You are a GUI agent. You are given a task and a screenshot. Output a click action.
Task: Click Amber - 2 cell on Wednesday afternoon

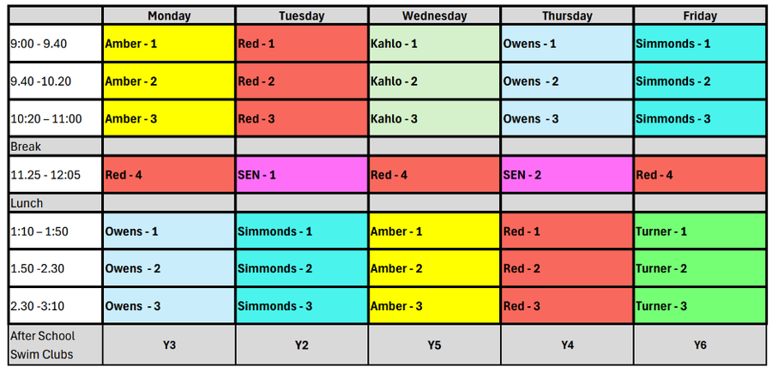[434, 268]
